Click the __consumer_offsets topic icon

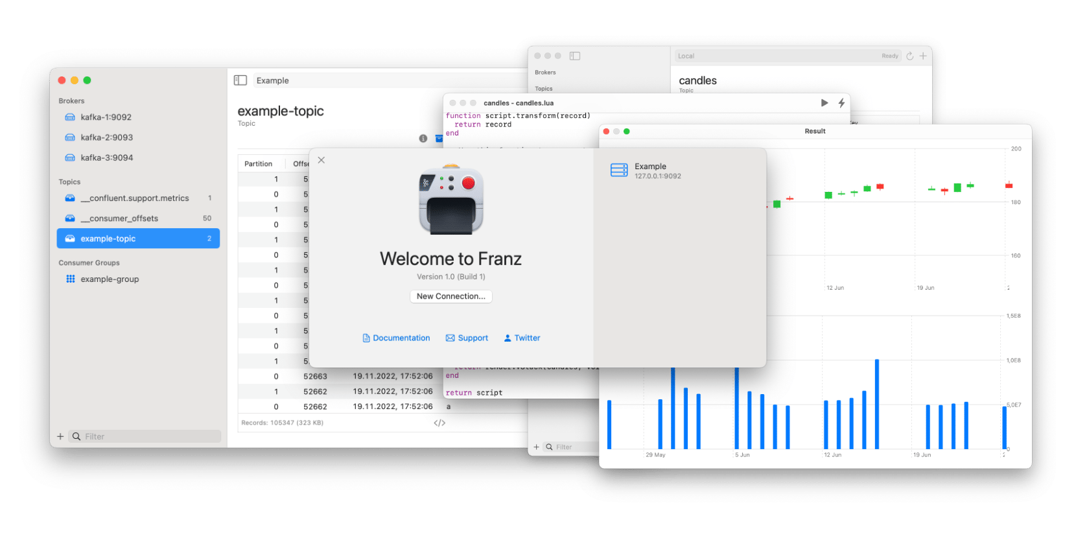70,218
